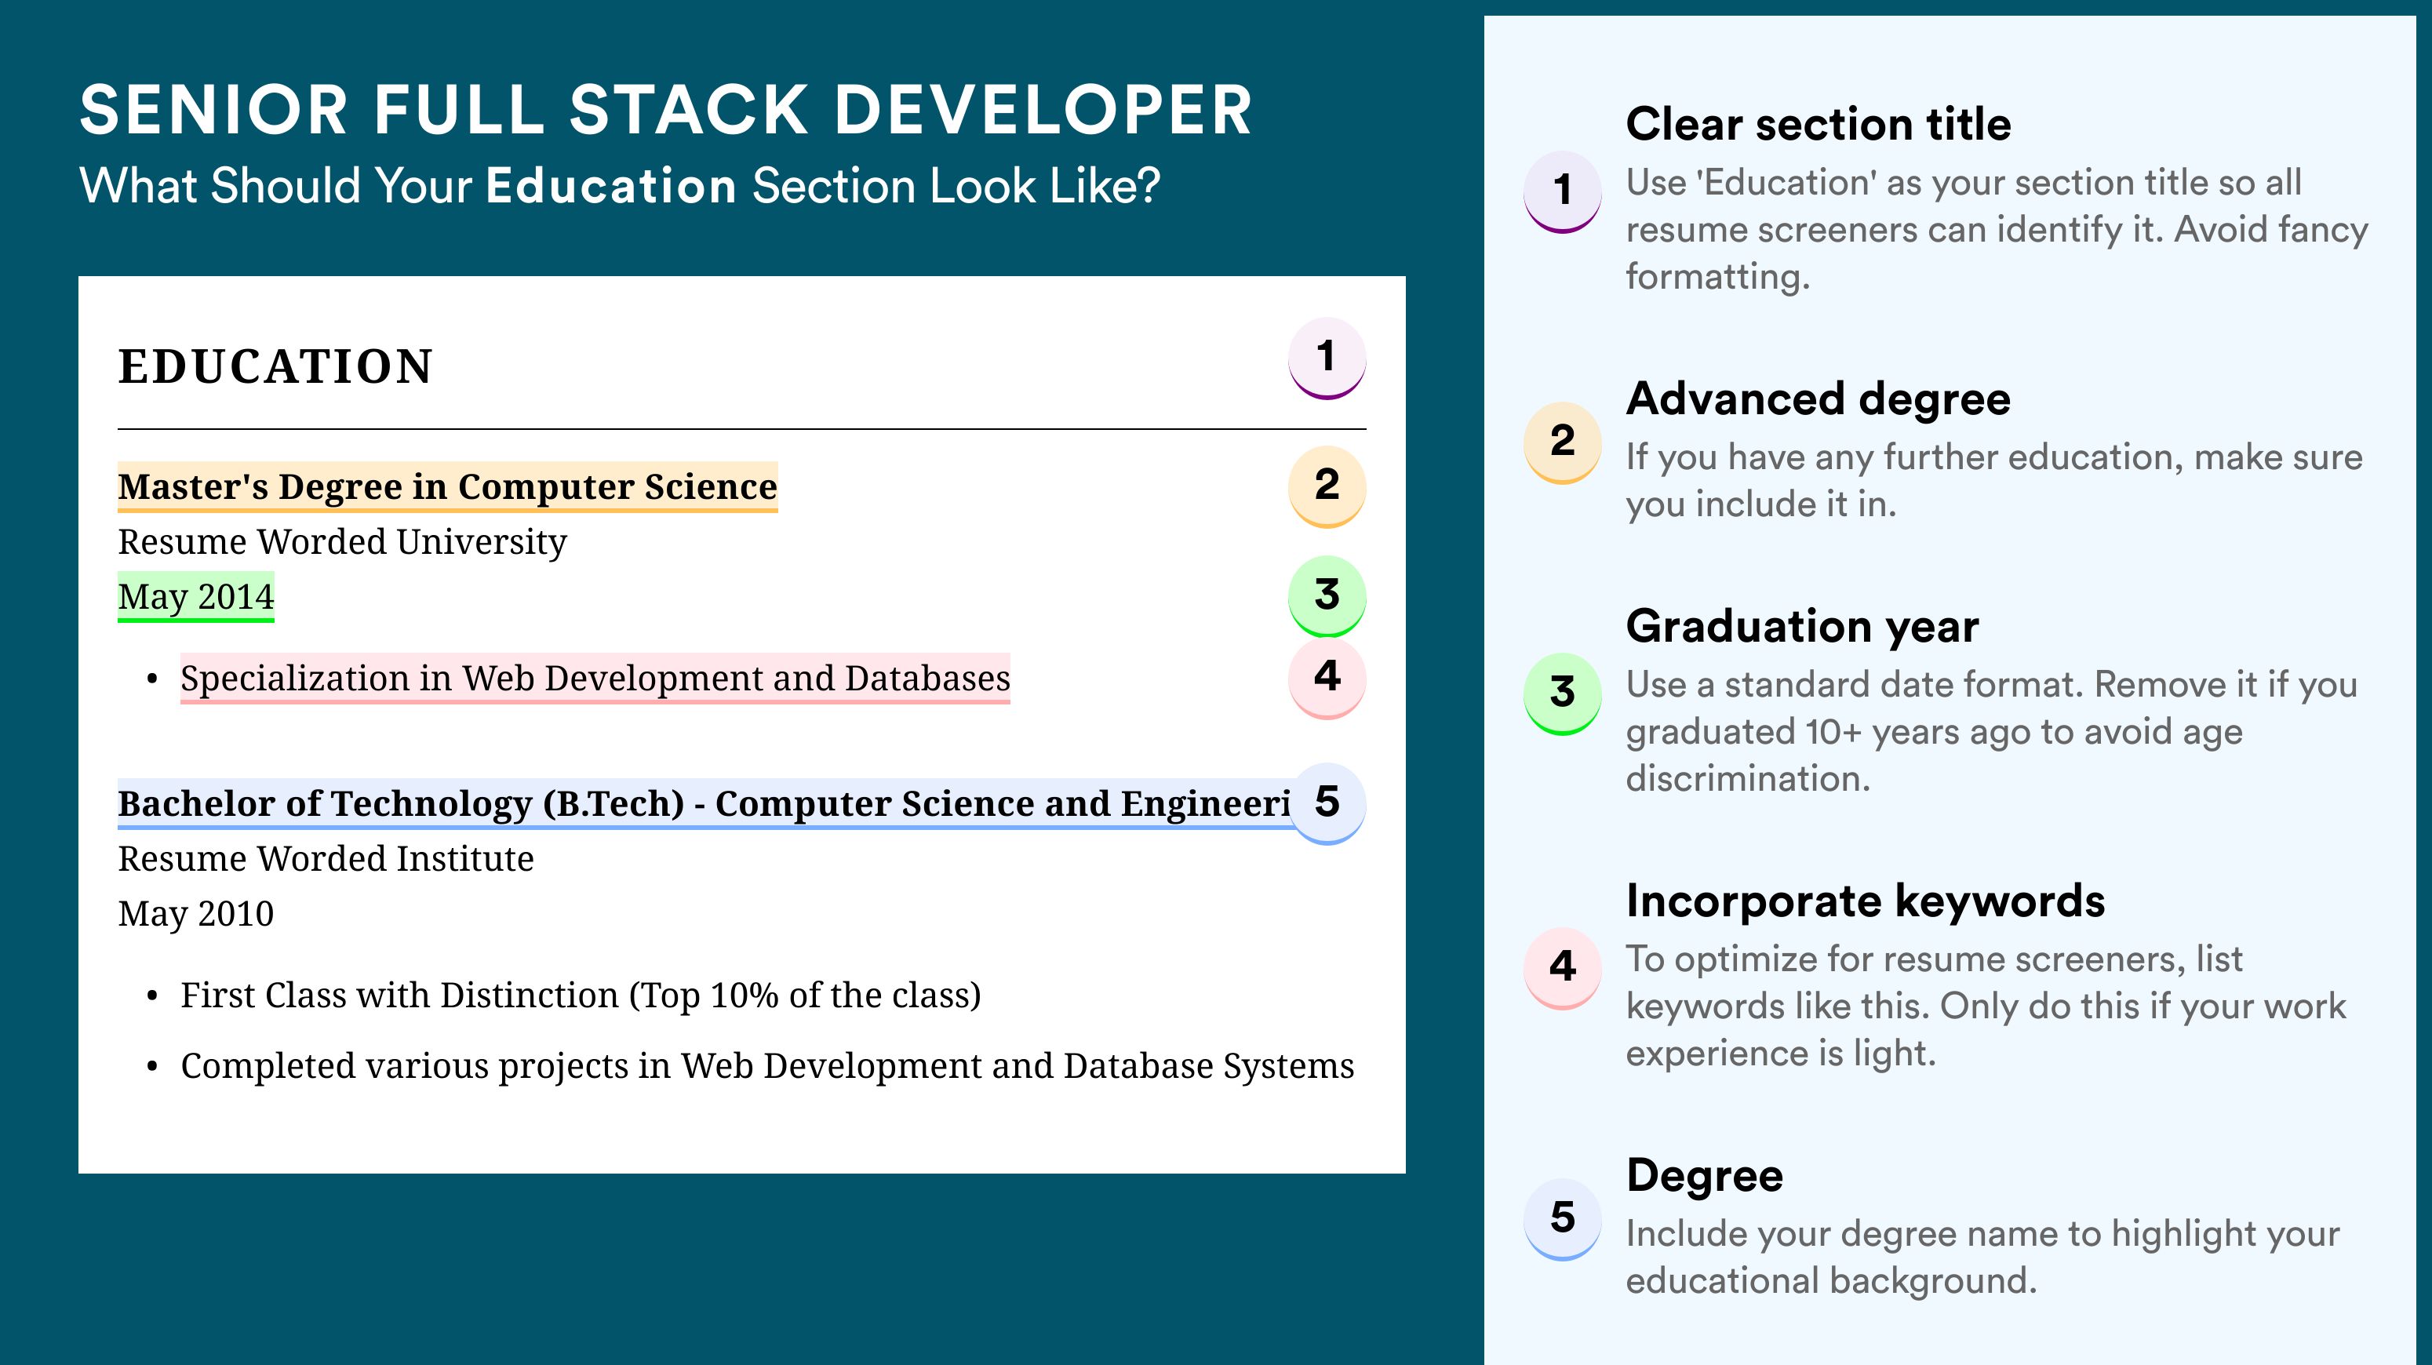Click the number 5 badge next to Degree tip
The width and height of the screenshot is (2432, 1365).
click(x=1561, y=1218)
